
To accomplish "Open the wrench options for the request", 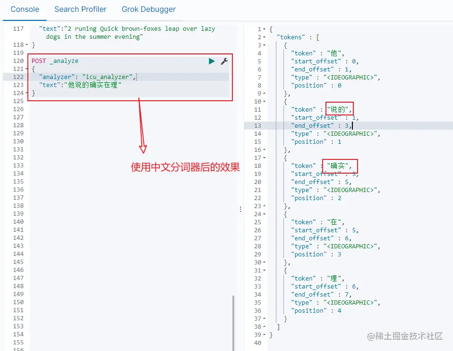I will (x=224, y=61).
